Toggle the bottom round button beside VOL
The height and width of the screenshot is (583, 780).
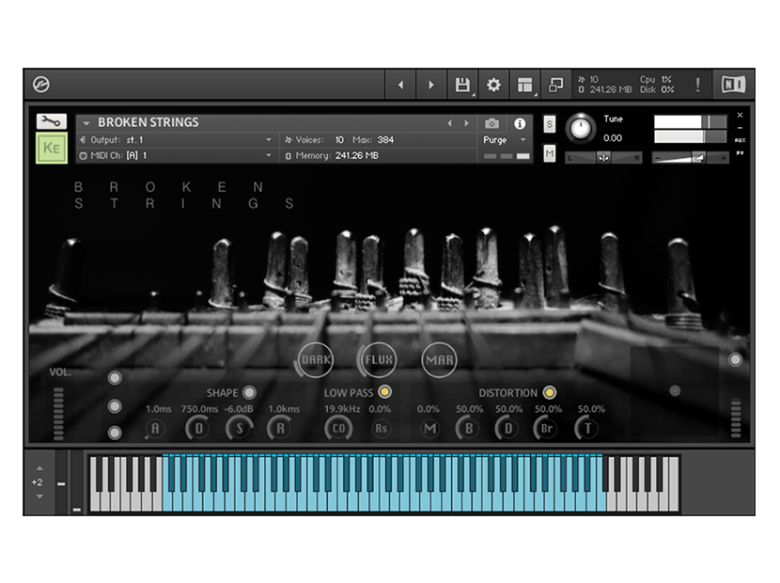(115, 433)
